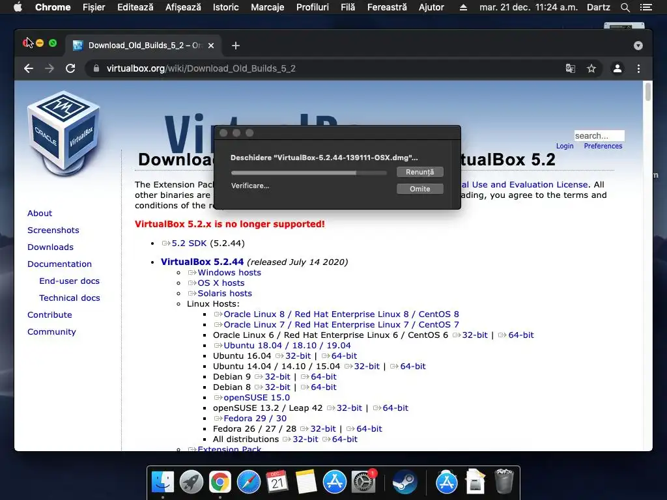Open the Preferences link
The width and height of the screenshot is (667, 500).
point(603,146)
